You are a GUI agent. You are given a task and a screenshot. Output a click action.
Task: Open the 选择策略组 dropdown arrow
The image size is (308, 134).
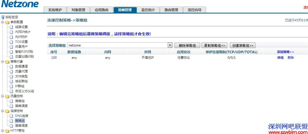pos(170,45)
